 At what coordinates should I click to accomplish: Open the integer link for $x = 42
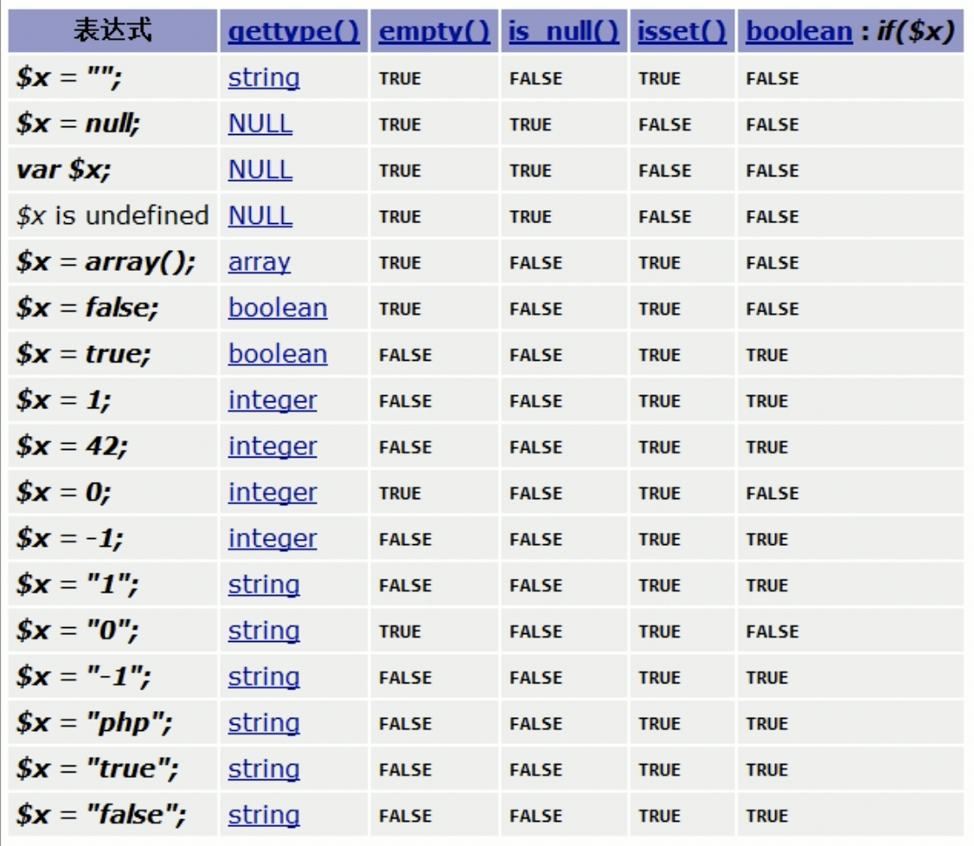point(272,446)
